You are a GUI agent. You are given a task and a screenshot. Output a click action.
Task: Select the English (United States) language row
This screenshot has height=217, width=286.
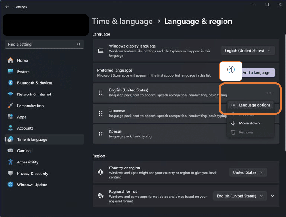pyautogui.click(x=186, y=93)
